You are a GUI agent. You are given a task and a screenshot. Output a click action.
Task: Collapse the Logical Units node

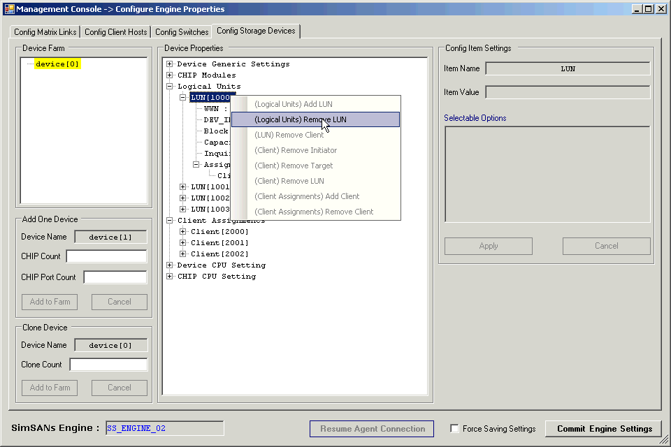point(169,86)
